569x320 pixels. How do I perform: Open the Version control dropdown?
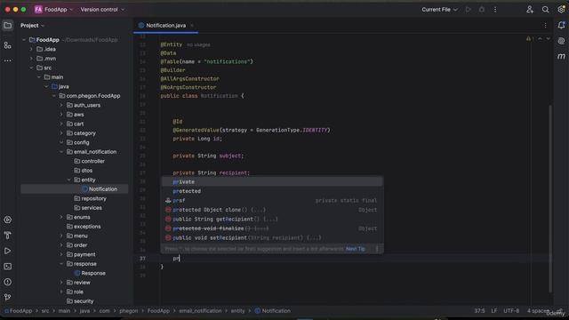pos(102,10)
